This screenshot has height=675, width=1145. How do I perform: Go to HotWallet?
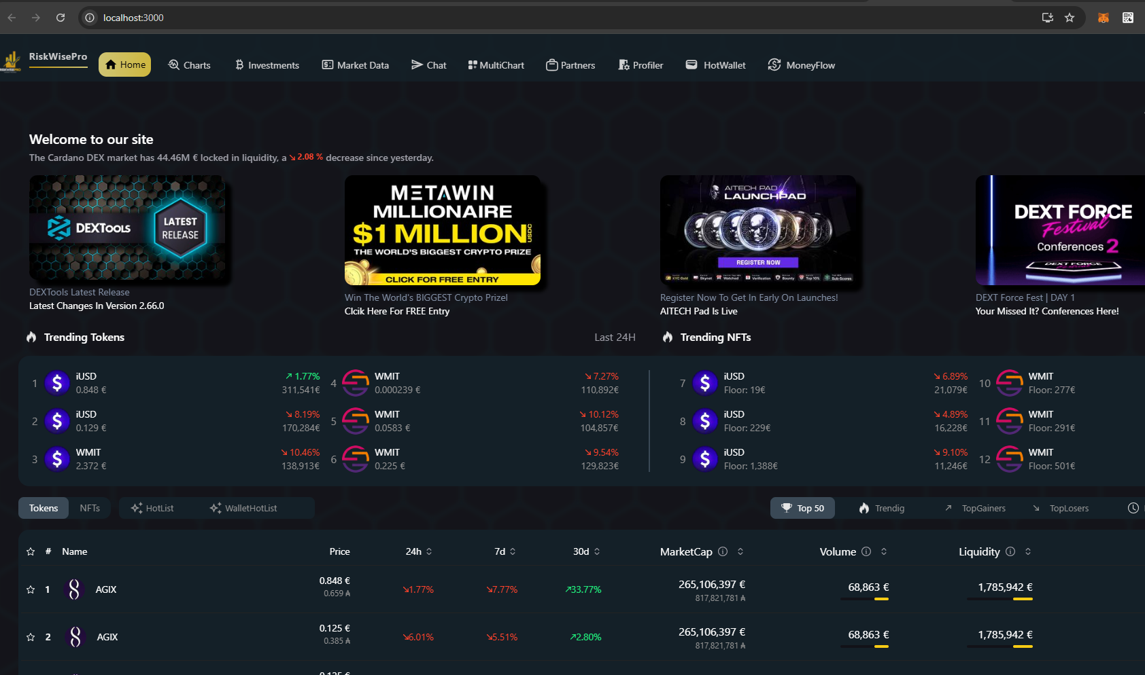pos(716,65)
